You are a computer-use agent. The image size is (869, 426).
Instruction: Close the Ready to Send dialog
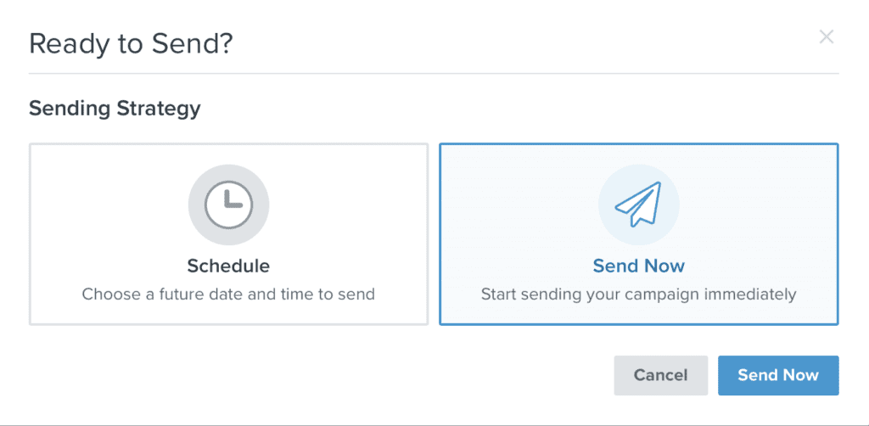827,37
